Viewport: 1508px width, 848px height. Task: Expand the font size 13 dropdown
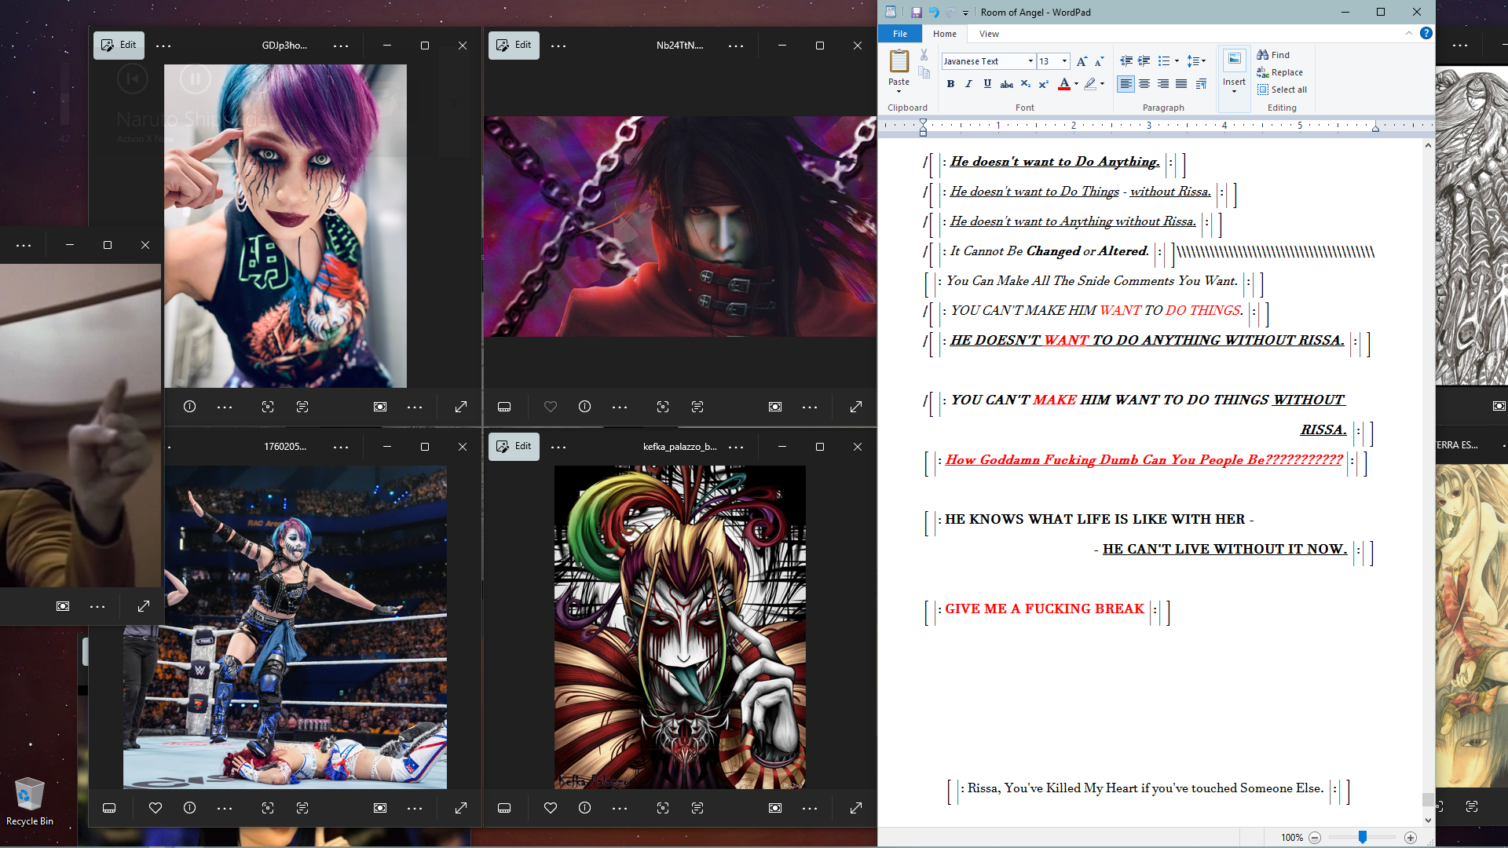pos(1064,61)
